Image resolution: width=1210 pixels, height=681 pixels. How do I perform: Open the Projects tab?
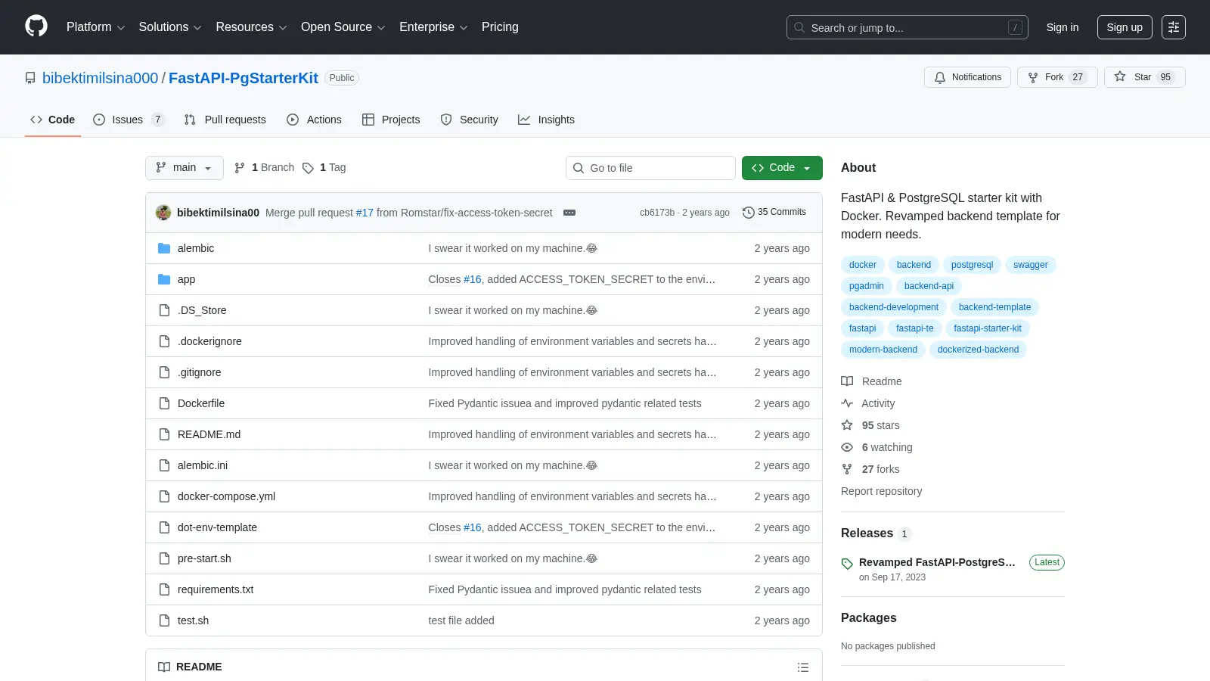[x=391, y=120]
